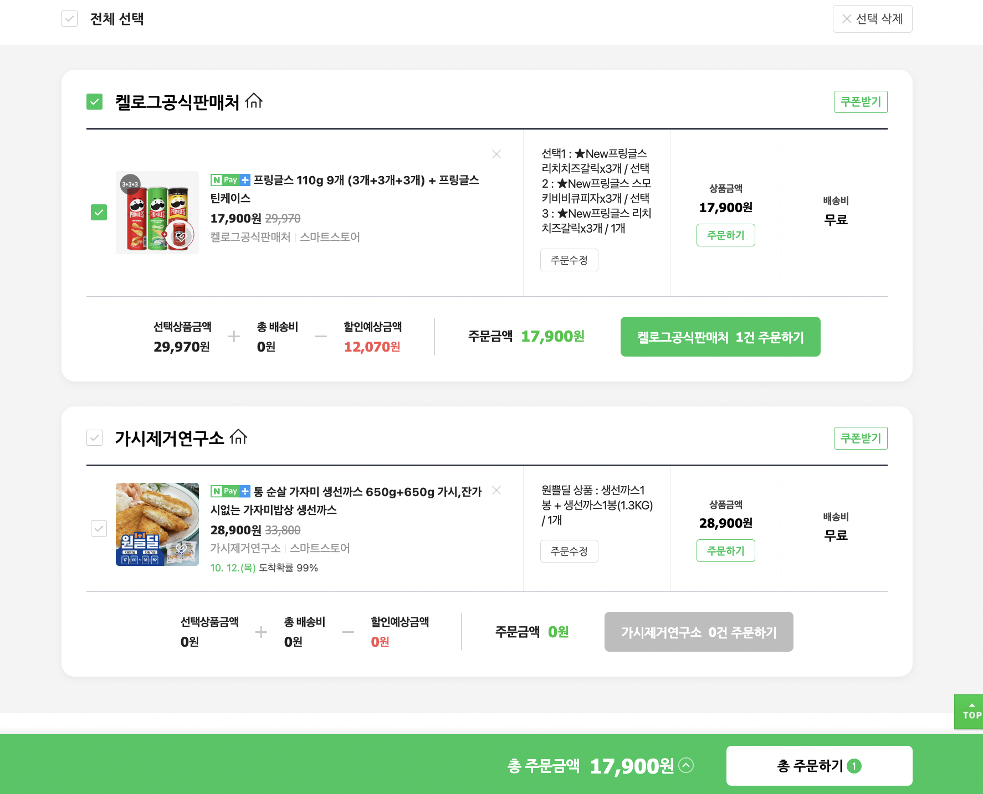
Task: Click 쿠폰받기 for 켈로그공식판매처
Action: (x=861, y=102)
